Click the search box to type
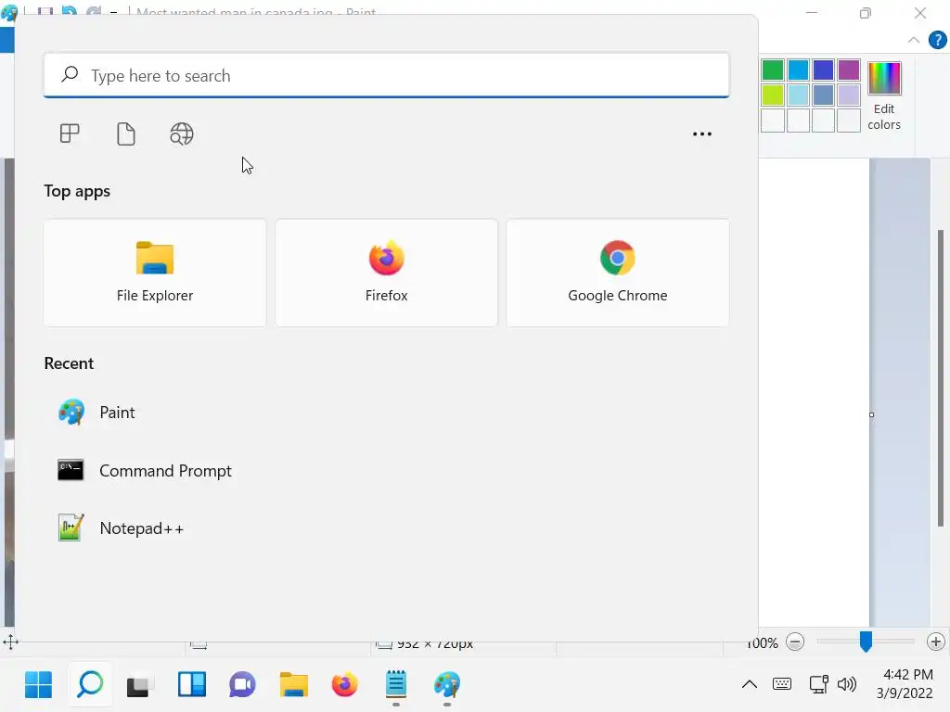This screenshot has height=712, width=950. tap(386, 76)
